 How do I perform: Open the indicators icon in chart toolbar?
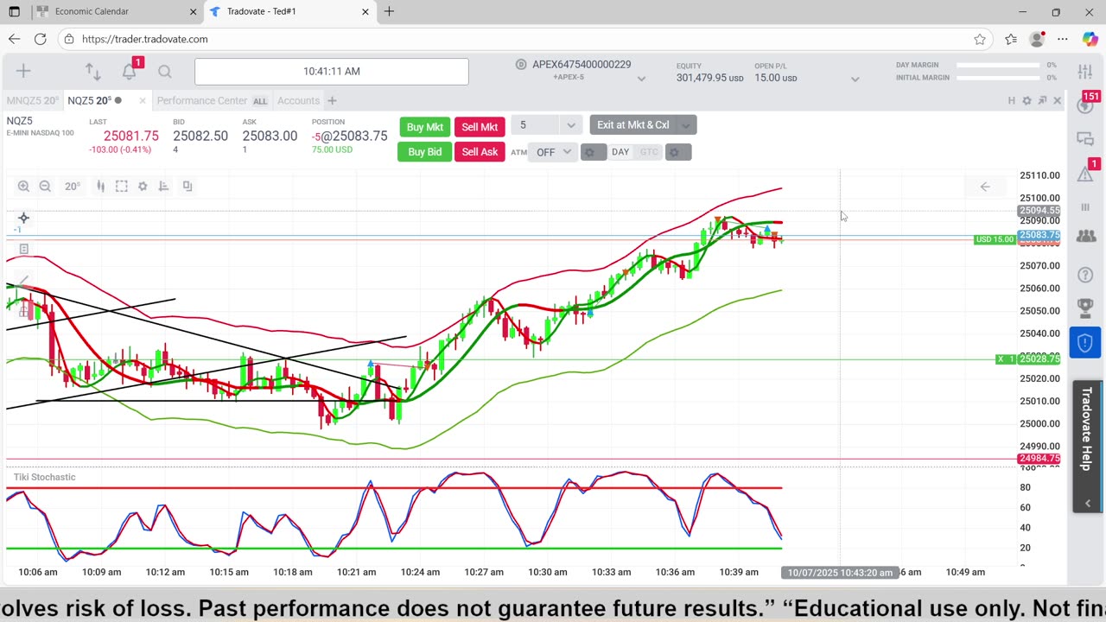[x=163, y=186]
